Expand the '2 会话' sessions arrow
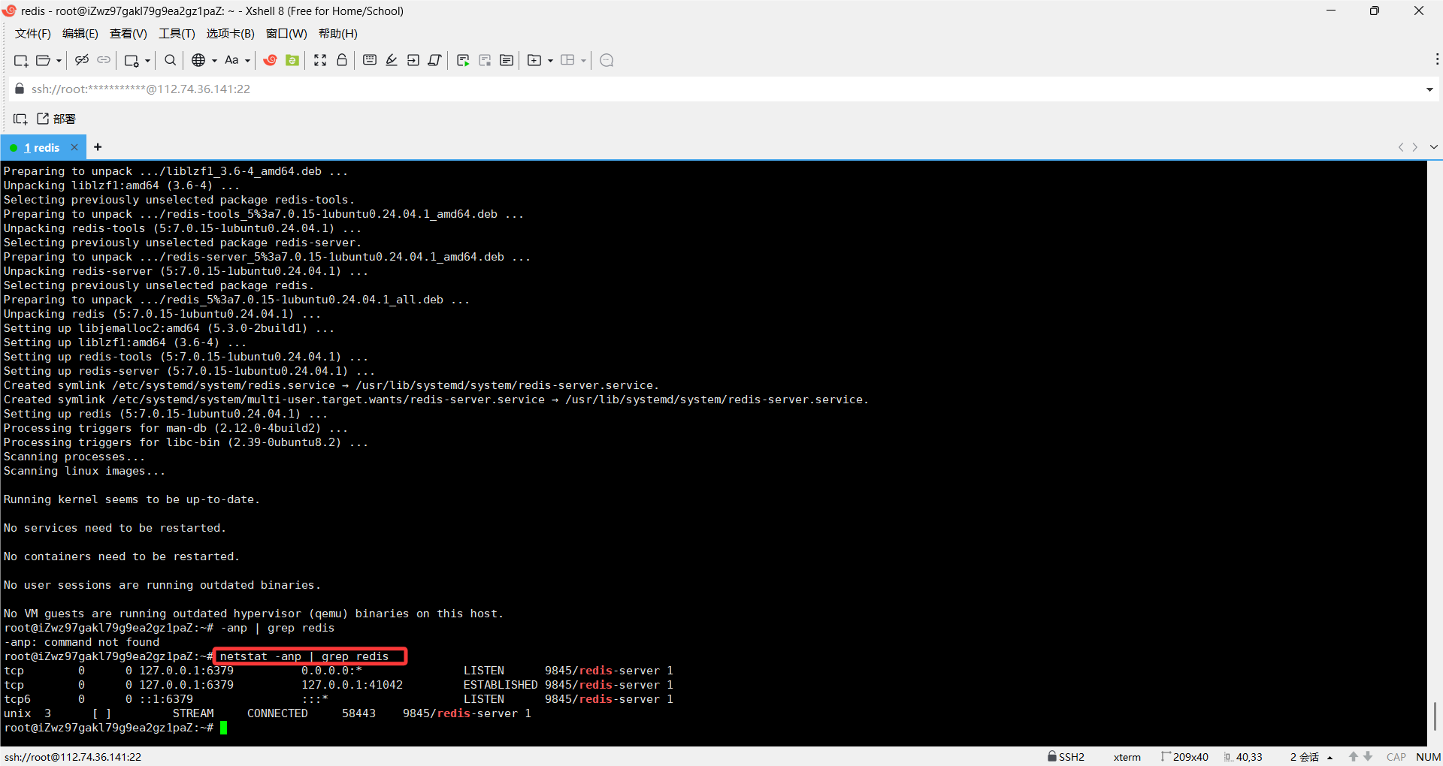The image size is (1443, 766). 1330,758
